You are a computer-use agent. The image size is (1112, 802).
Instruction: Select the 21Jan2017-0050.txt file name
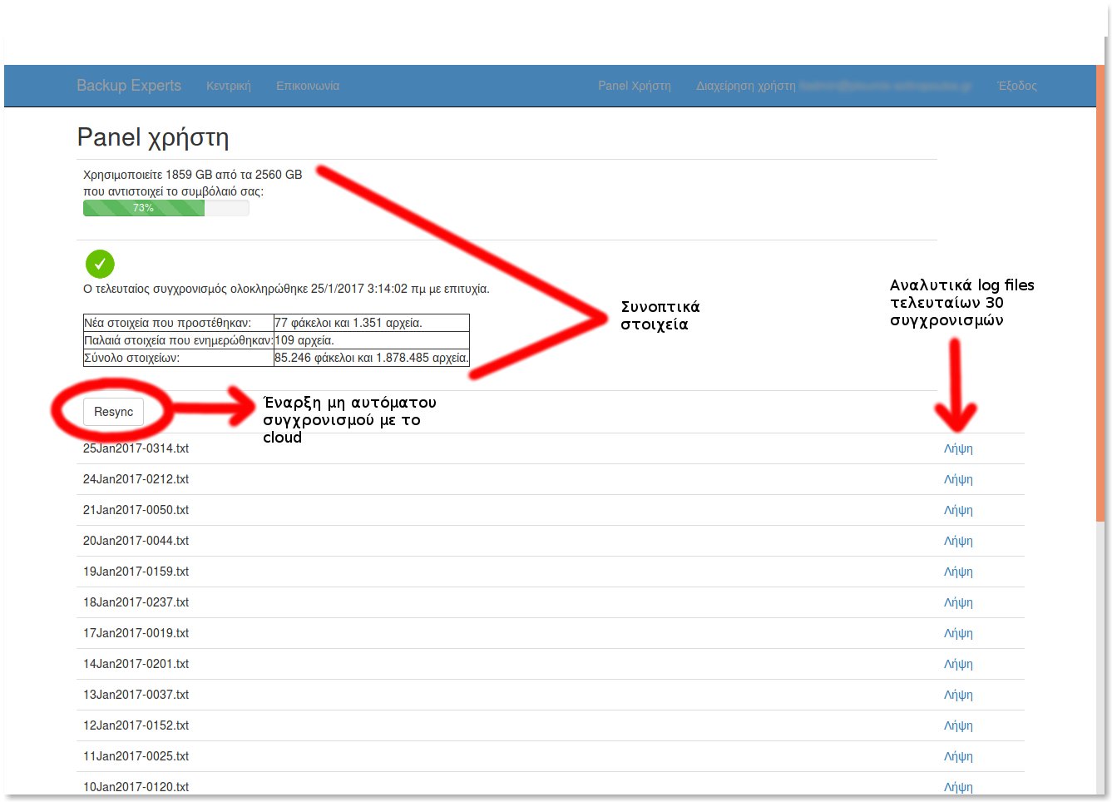pos(136,510)
